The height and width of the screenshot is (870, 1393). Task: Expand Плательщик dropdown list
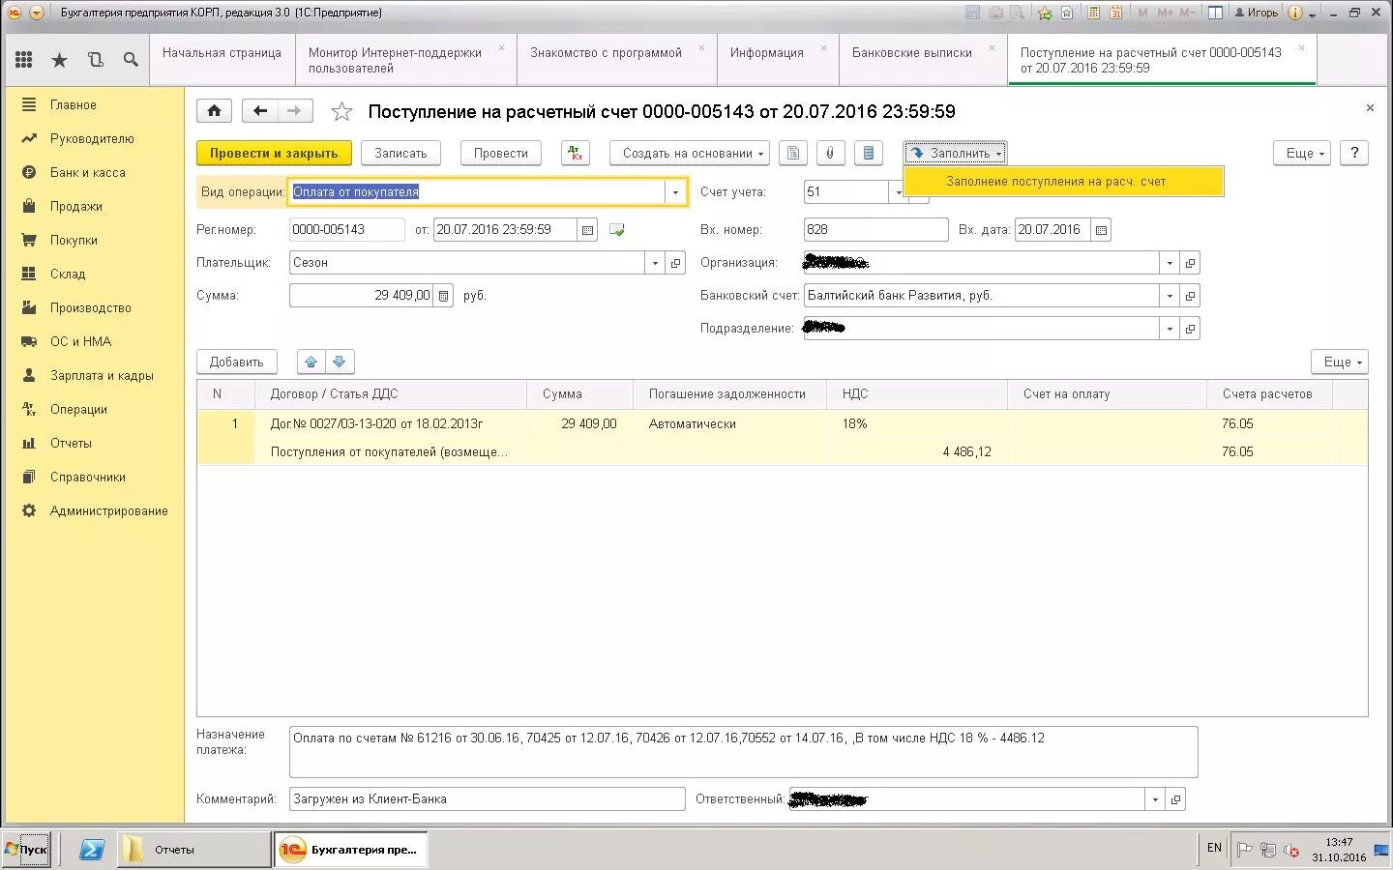coord(655,263)
